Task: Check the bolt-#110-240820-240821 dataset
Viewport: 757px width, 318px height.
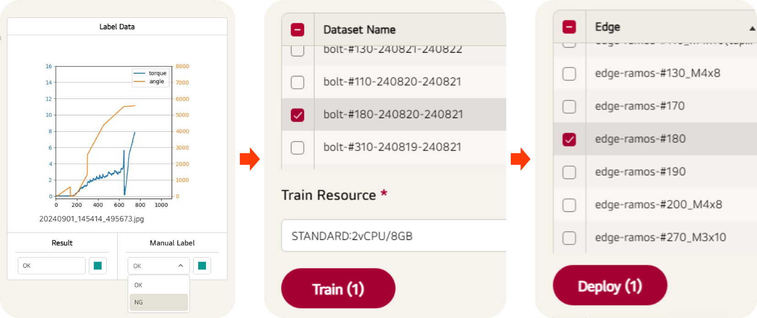Action: [297, 82]
